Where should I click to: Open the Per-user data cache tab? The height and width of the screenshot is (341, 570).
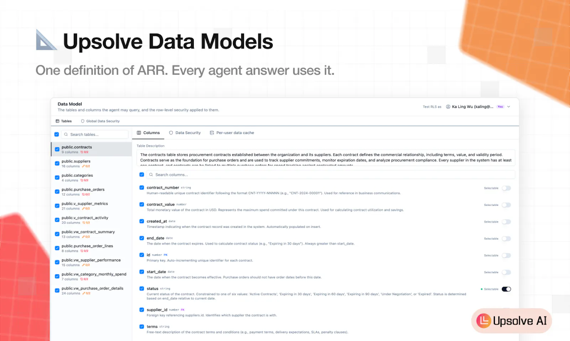click(x=232, y=133)
